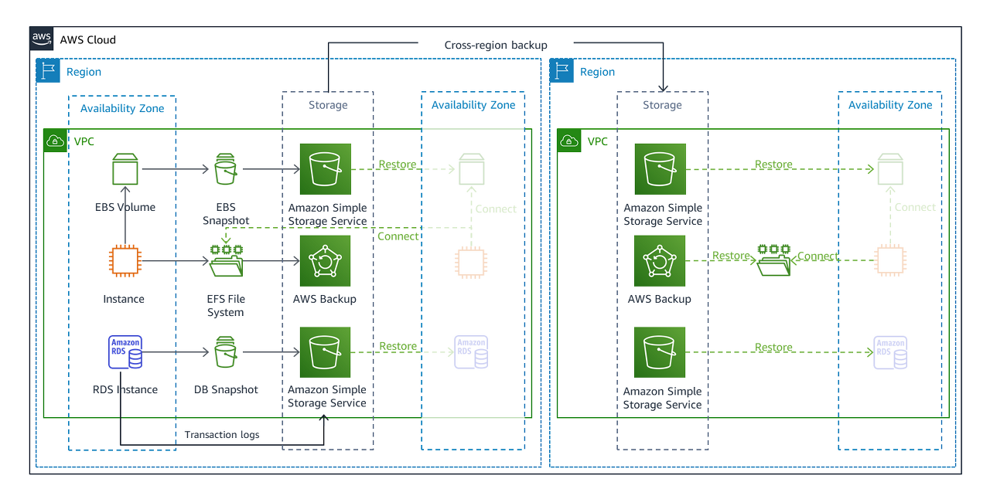Screen dimensions: 990x499
Task: Click the faded RDS icon in right region
Action: [x=890, y=352]
